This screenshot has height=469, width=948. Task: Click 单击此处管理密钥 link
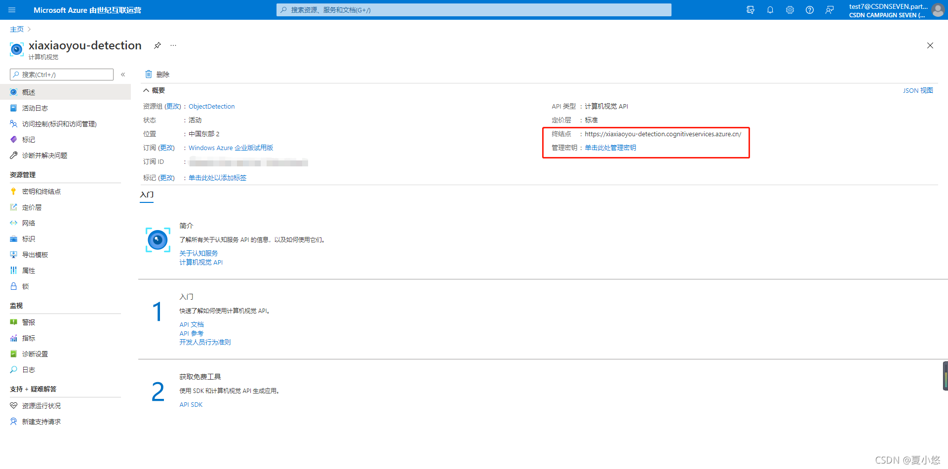pos(610,148)
